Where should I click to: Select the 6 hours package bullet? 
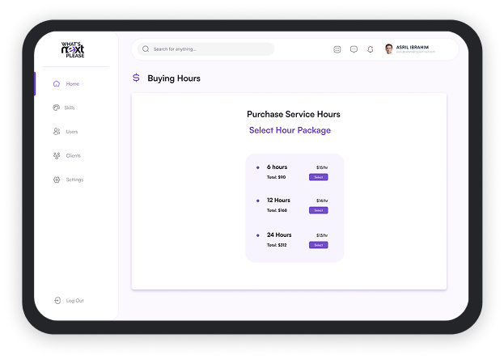[257, 167]
